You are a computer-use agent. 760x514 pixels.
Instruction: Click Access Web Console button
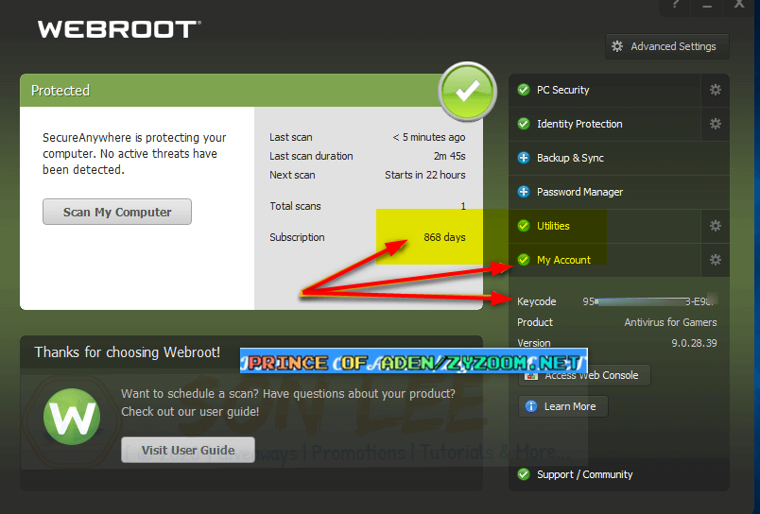(x=584, y=375)
